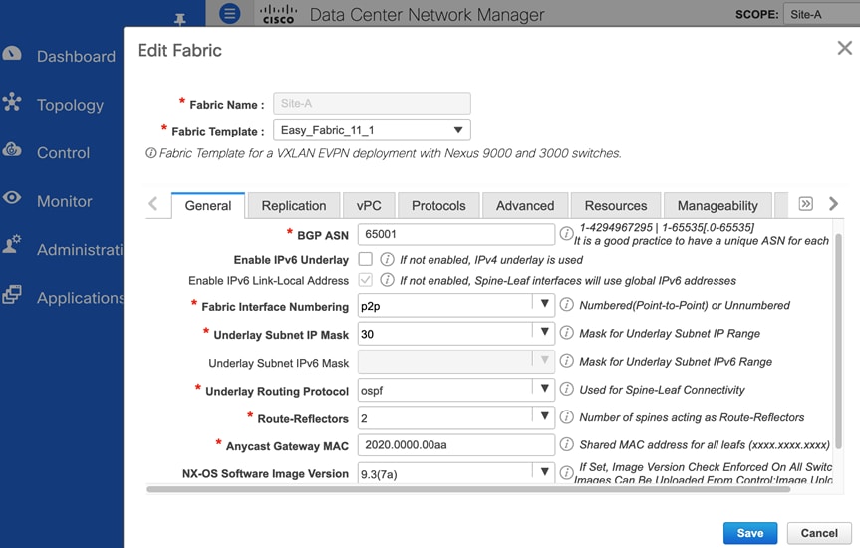Enable the IPv6 Underlay checkbox
The width and height of the screenshot is (860, 548).
366,259
